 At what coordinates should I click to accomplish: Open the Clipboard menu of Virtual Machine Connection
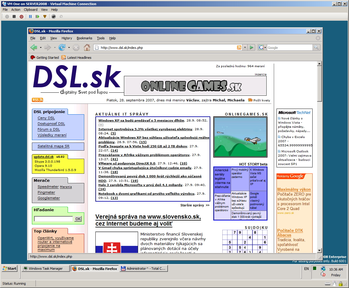point(31,10)
